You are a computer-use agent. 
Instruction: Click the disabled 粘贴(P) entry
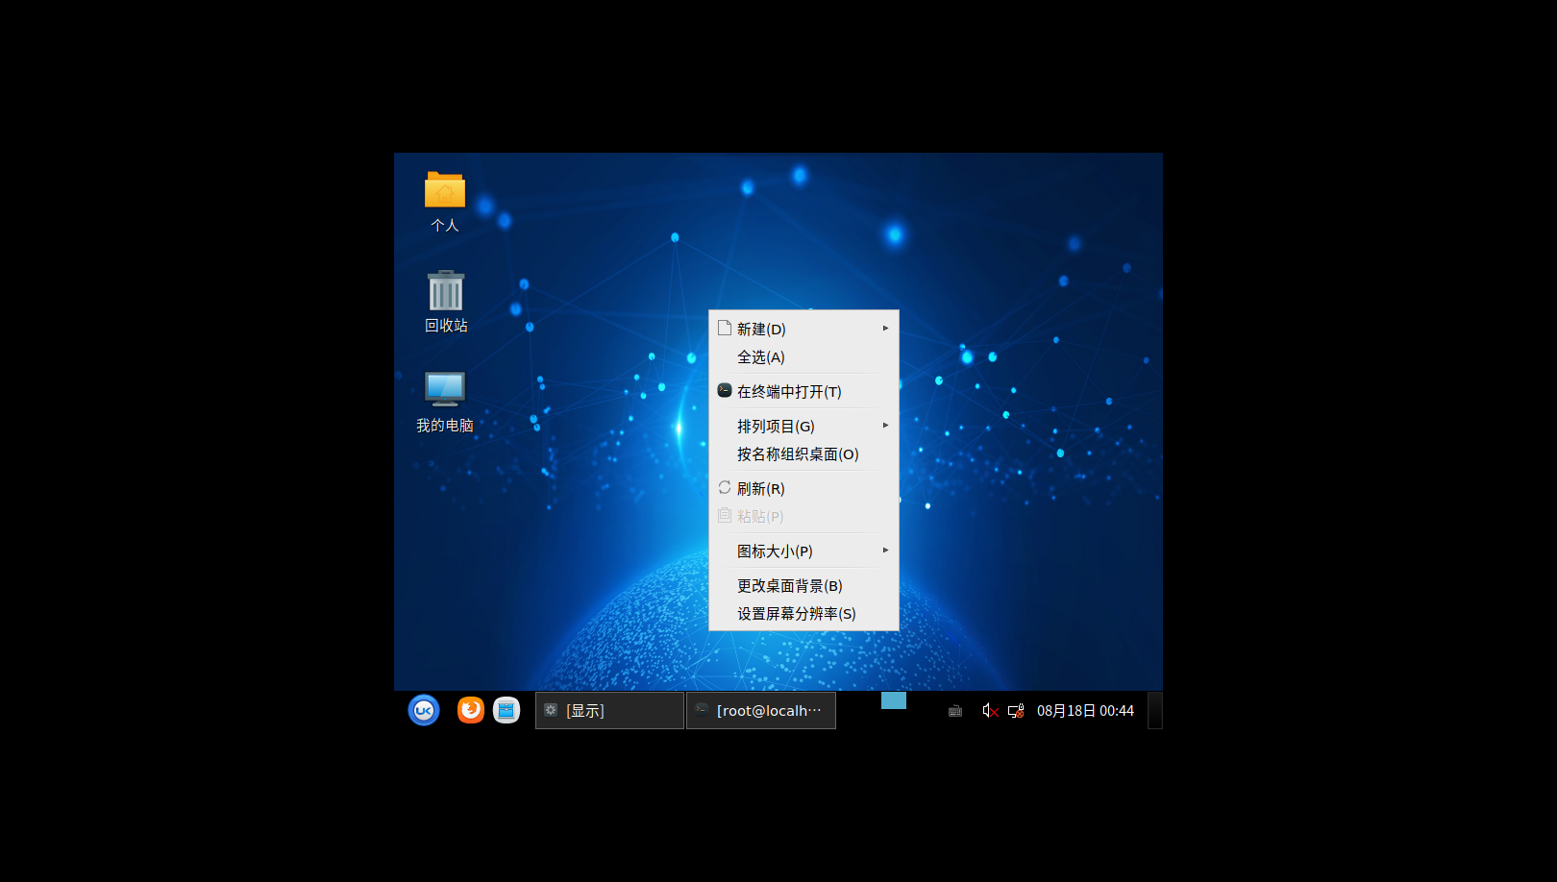(803, 516)
